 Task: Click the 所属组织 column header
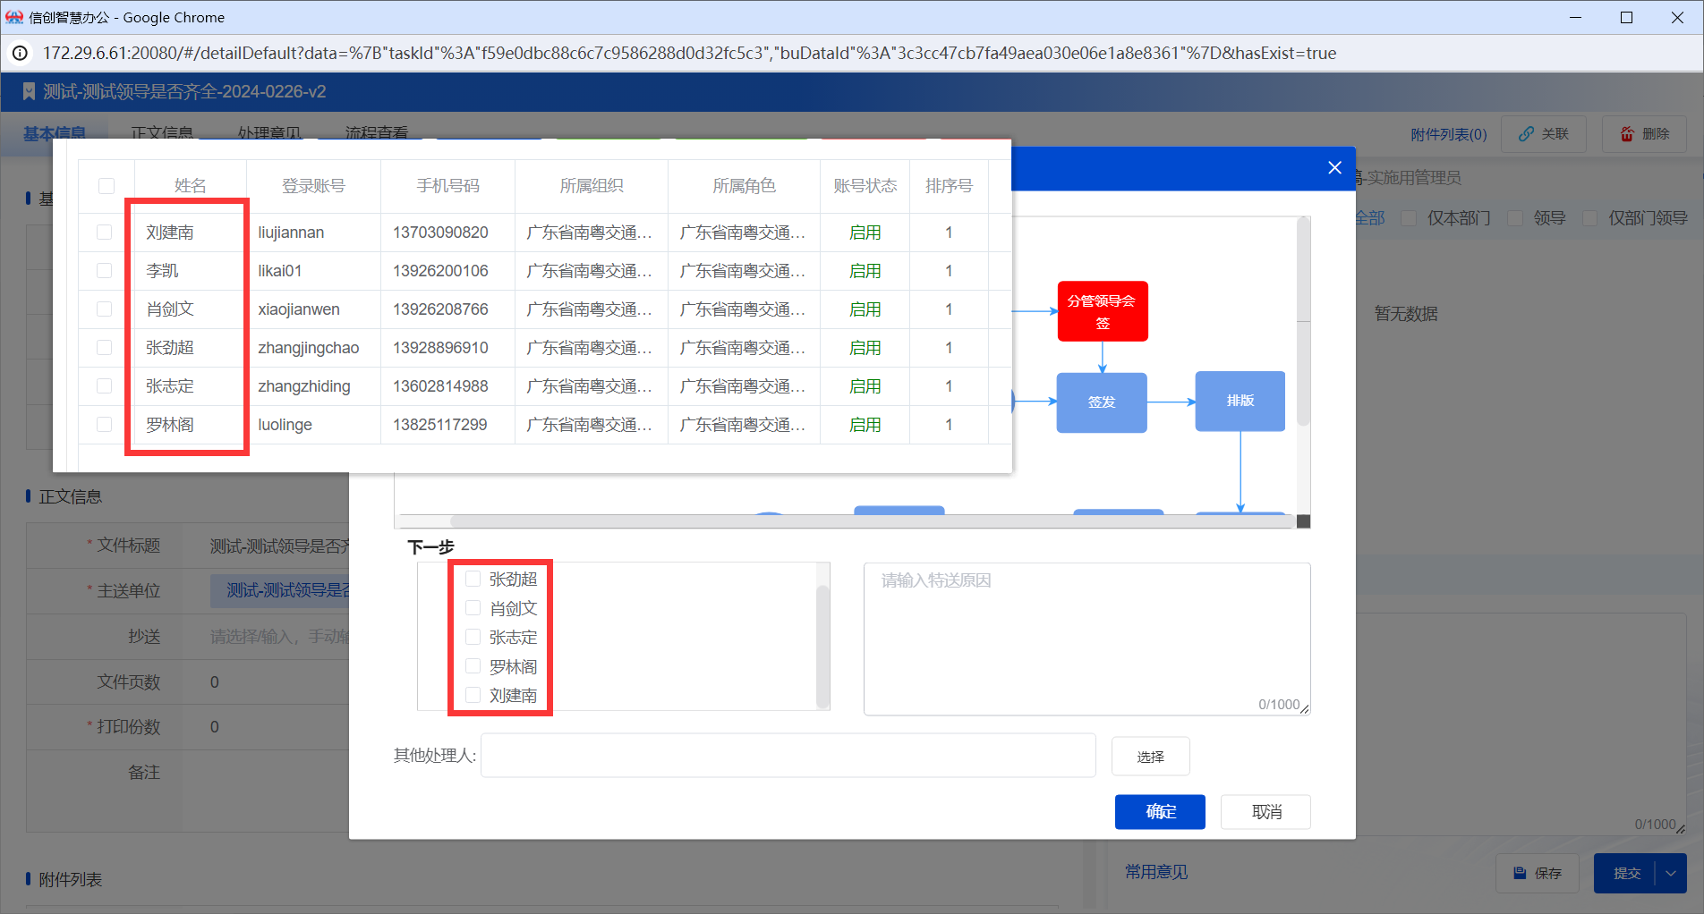click(x=592, y=186)
